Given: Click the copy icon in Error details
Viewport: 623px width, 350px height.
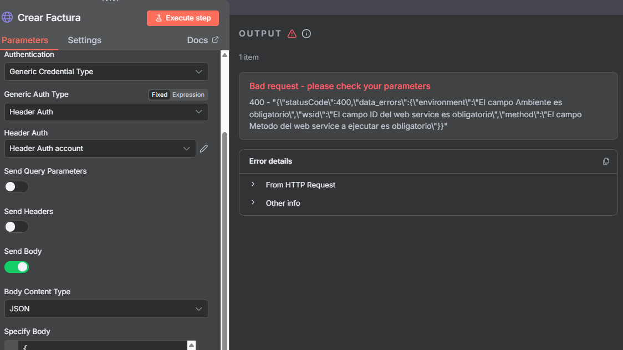Looking at the screenshot, I should (x=606, y=161).
